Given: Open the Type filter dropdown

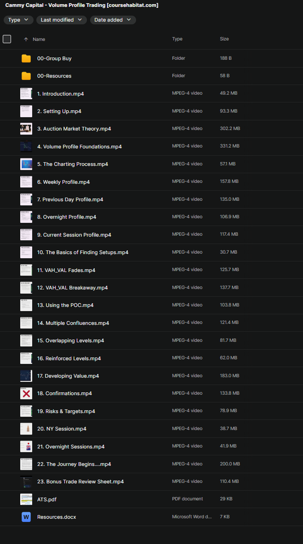Looking at the screenshot, I should (x=18, y=20).
